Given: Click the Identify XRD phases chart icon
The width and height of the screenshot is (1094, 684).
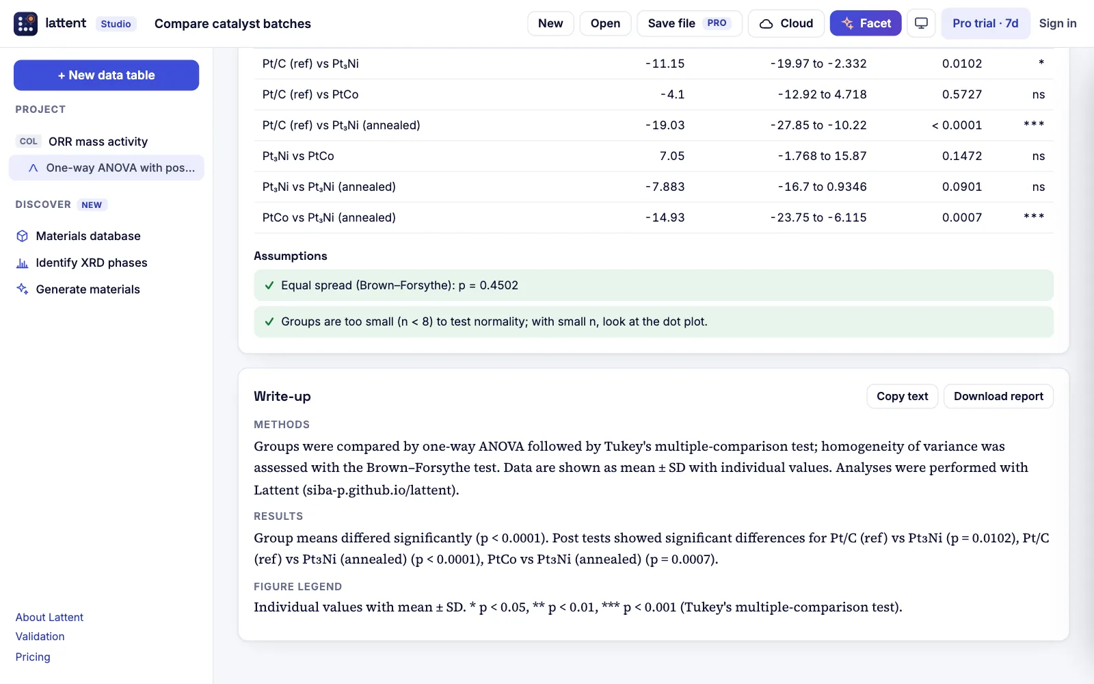Looking at the screenshot, I should [x=23, y=263].
